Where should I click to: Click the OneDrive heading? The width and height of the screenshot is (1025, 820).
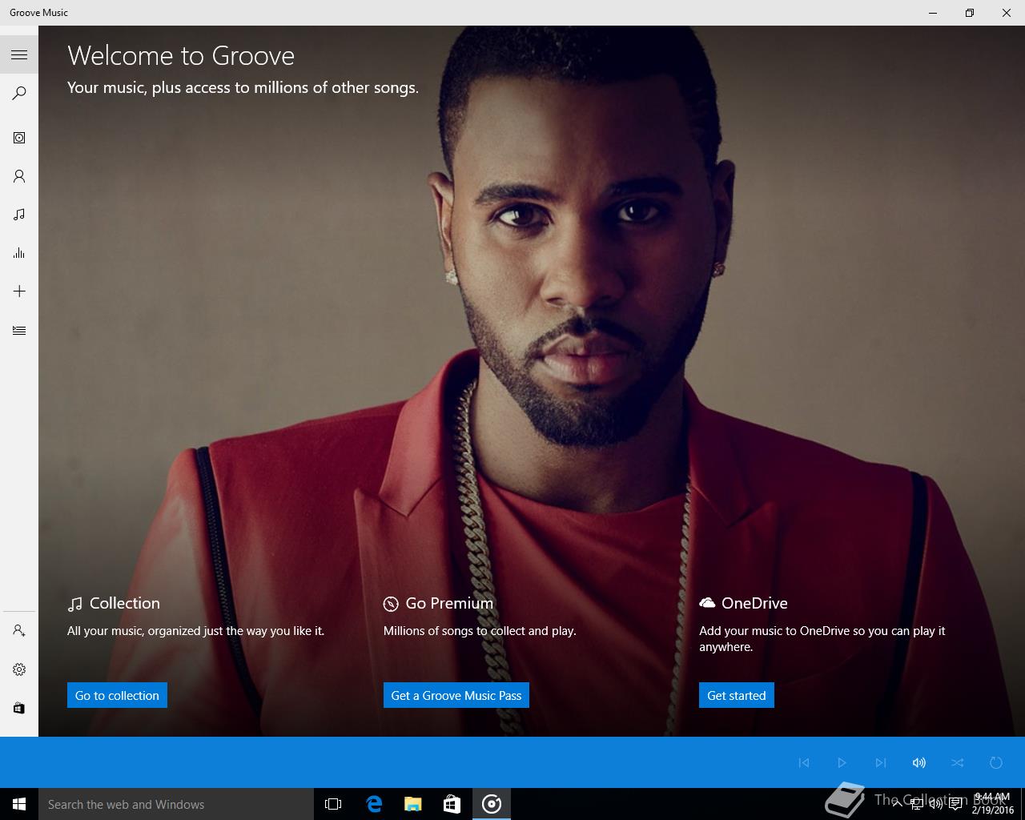coord(754,603)
